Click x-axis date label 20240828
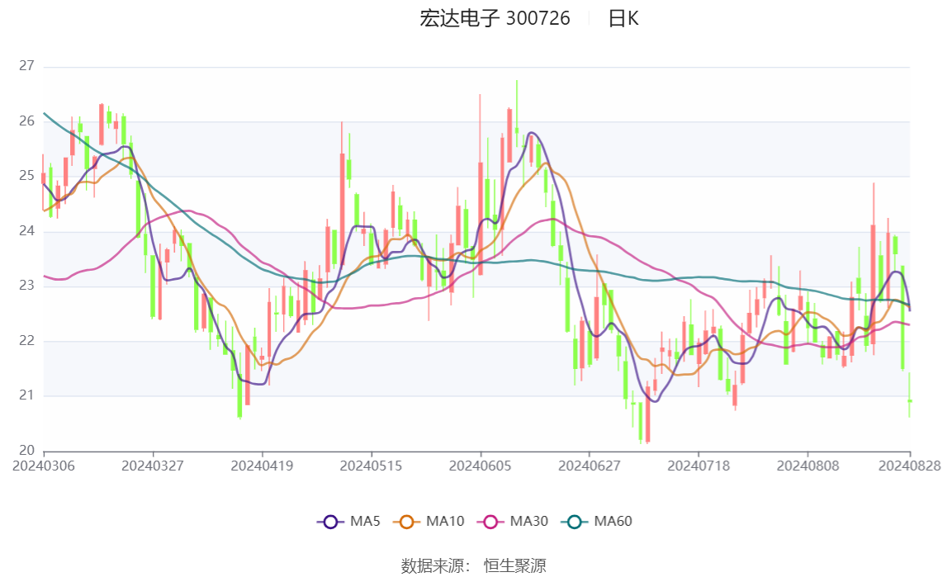The width and height of the screenshot is (947, 577). click(910, 466)
